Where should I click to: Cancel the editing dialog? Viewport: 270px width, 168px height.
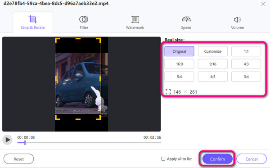click(x=252, y=159)
